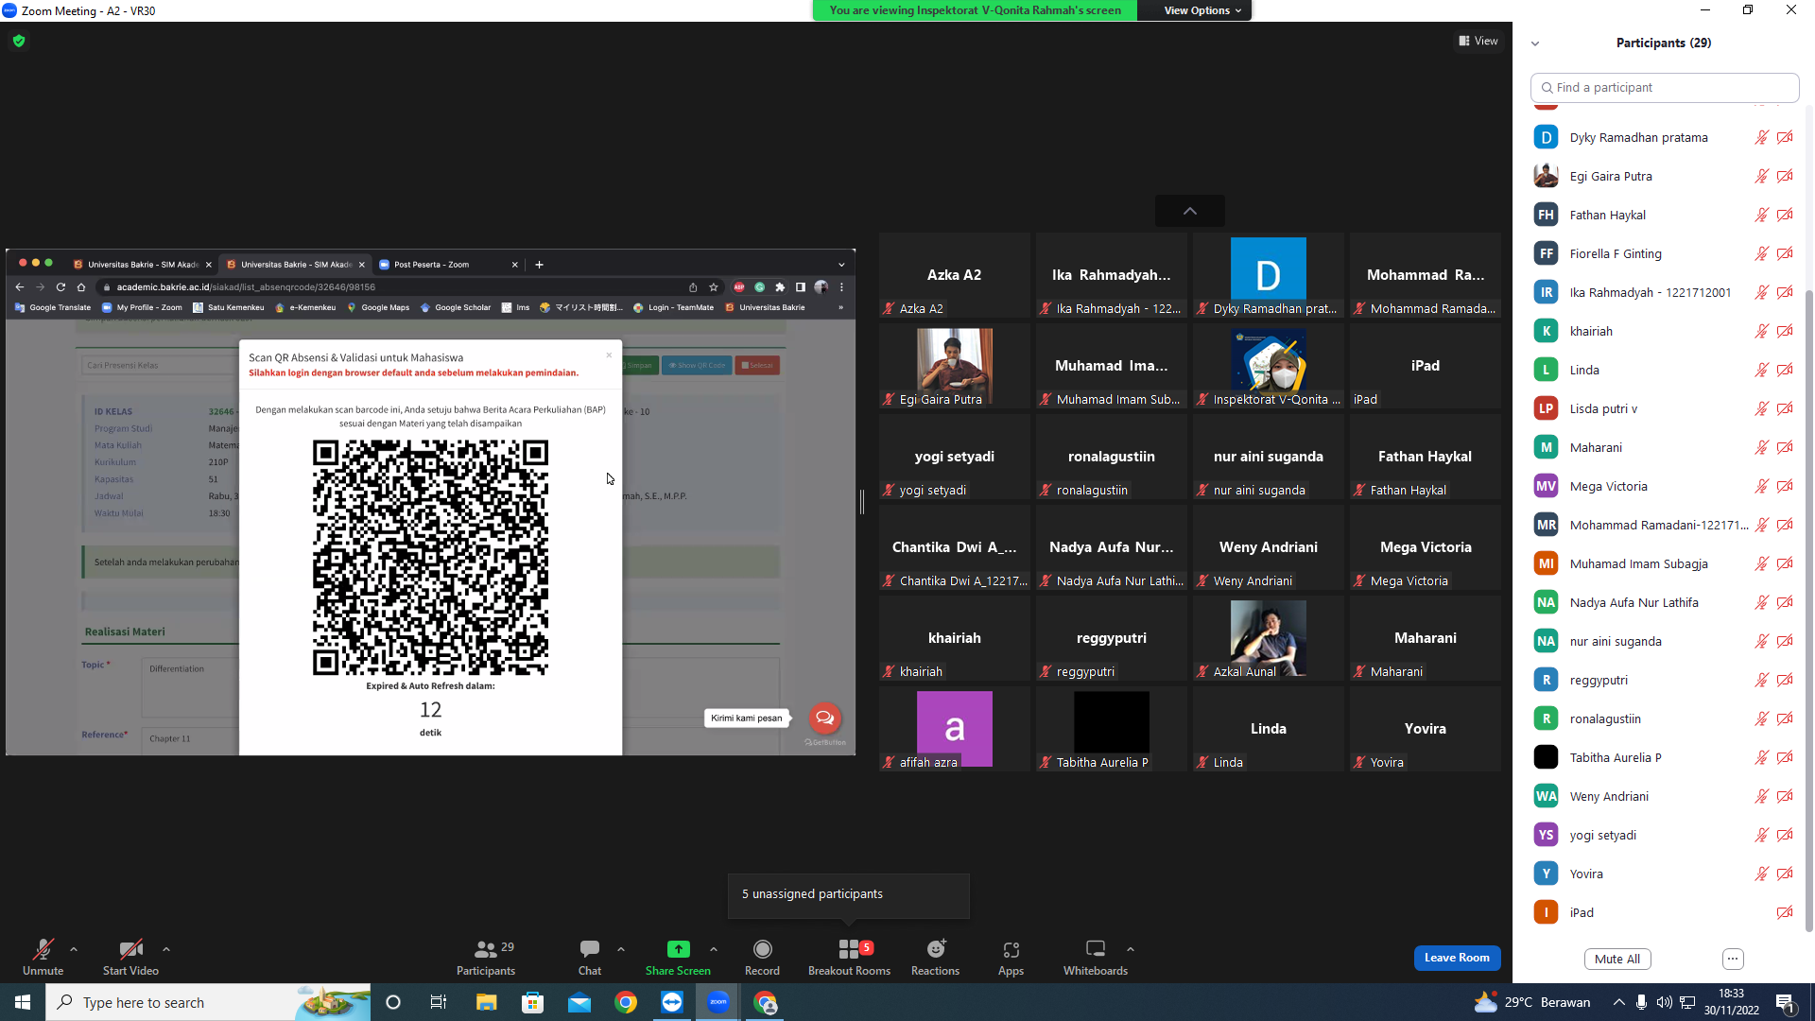Click the taskbar search box
Viewport: 1815px width, 1021px height.
pos(208,1002)
